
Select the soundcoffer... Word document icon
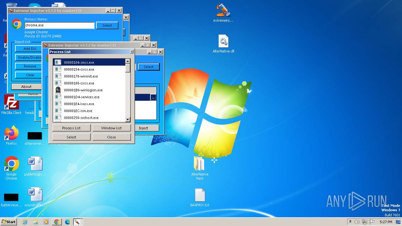tap(35, 197)
